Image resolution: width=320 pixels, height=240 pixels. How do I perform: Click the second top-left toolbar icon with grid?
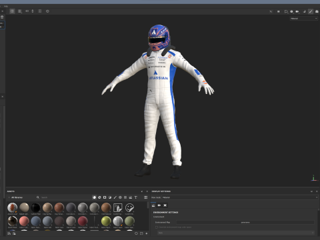20,11
